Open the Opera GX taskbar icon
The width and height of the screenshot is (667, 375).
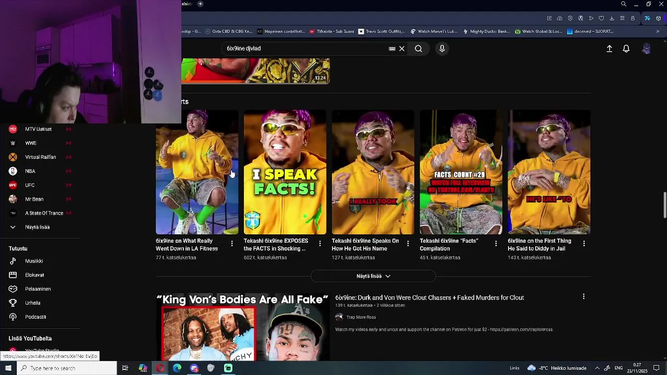(160, 368)
